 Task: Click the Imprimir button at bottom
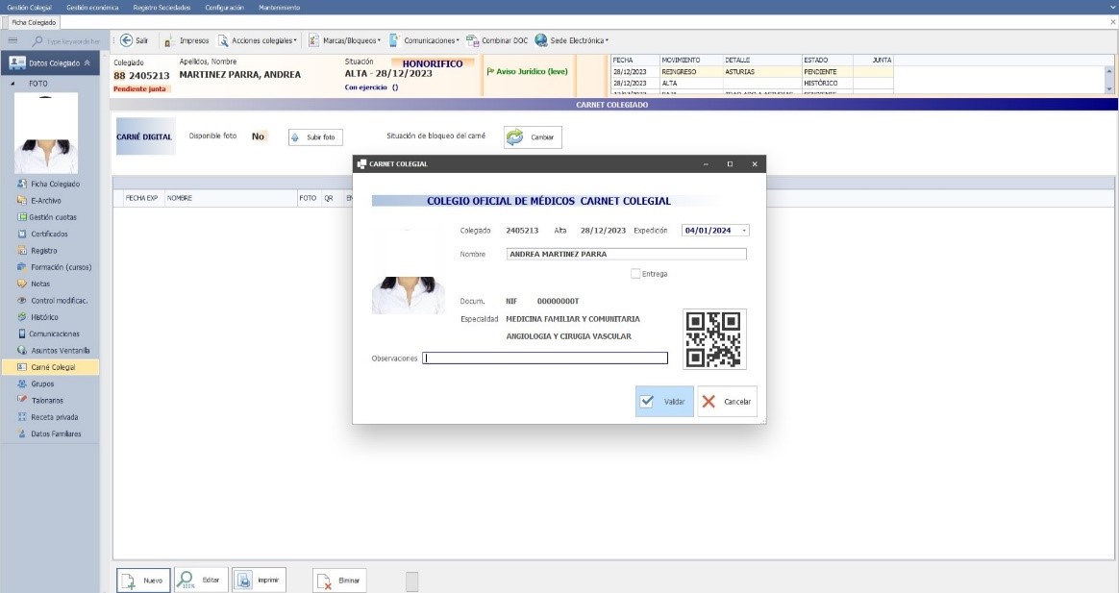259,581
